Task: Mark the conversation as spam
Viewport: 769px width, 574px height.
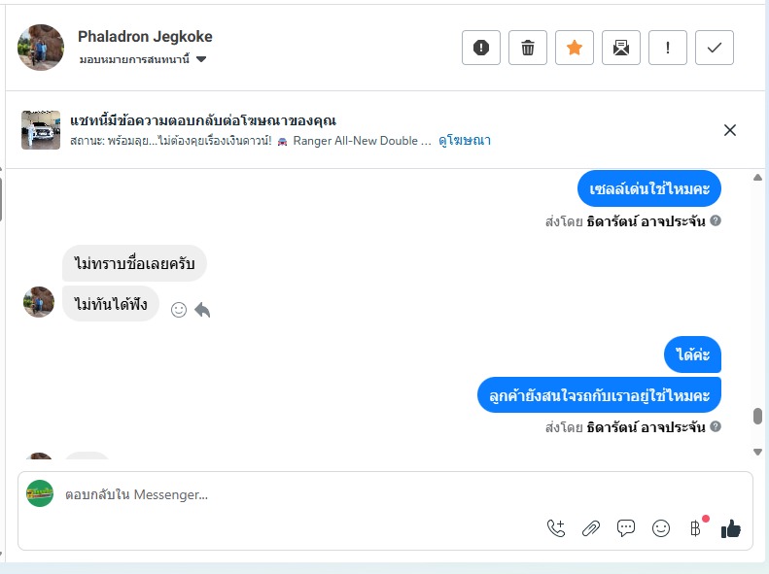Action: coord(481,48)
